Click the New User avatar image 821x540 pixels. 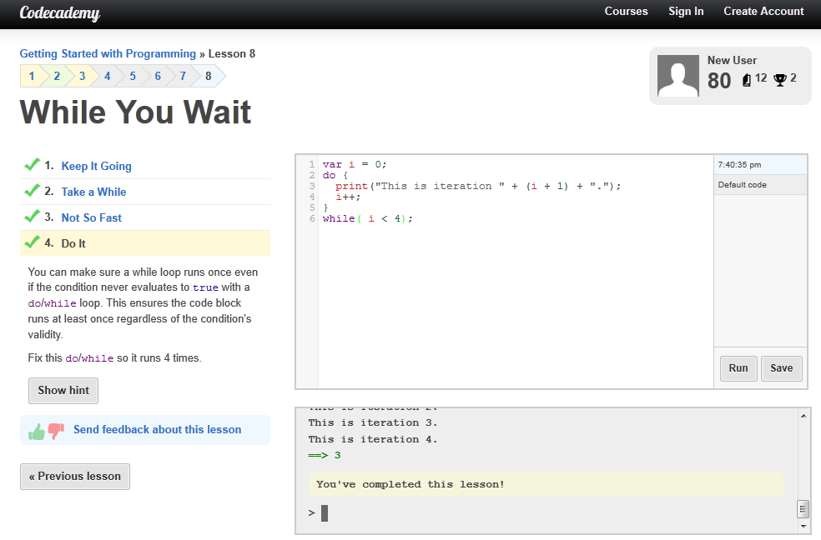point(677,76)
